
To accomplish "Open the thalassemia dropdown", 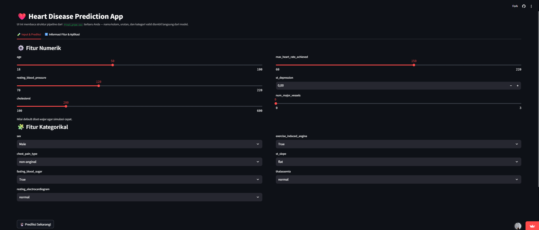I will pos(398,179).
